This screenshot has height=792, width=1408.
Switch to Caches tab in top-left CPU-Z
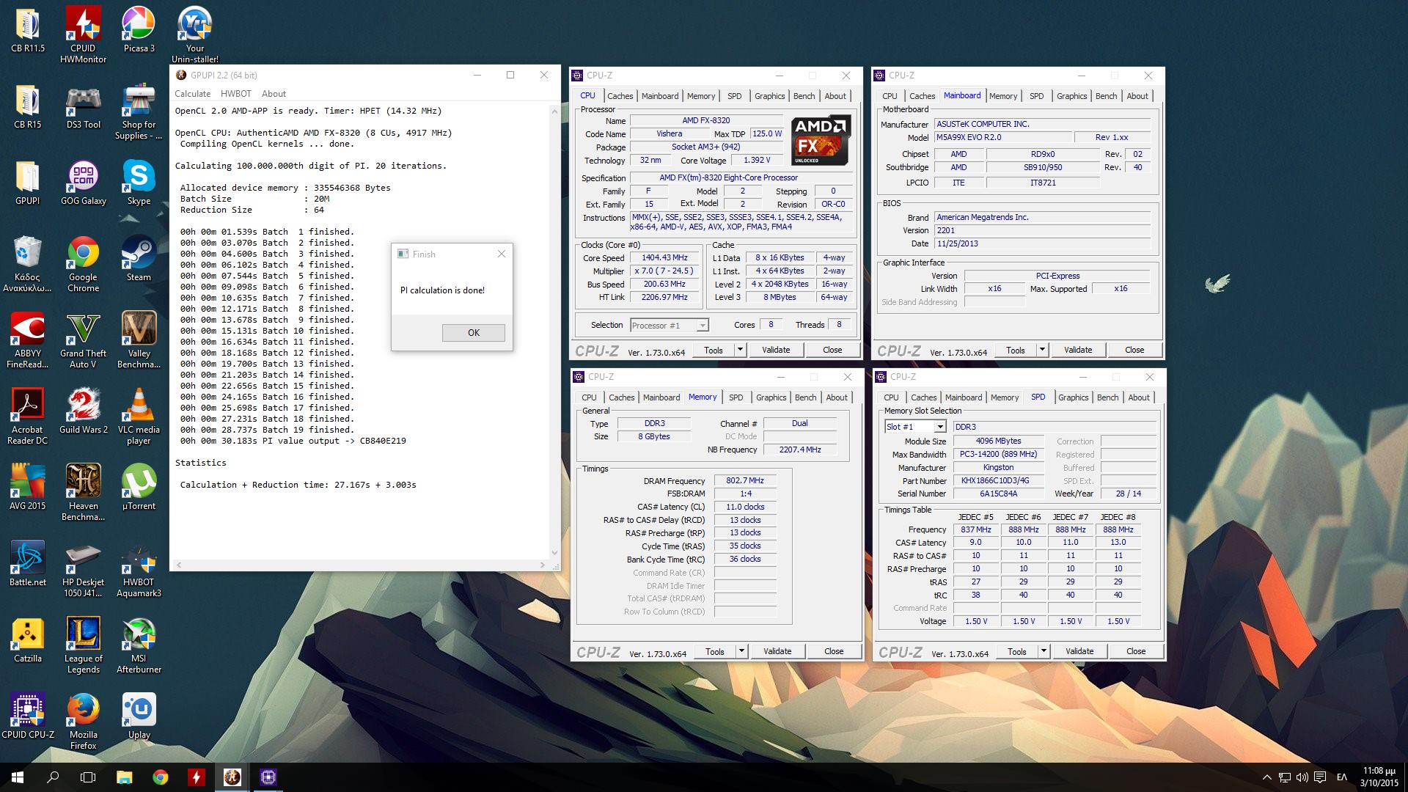click(620, 96)
